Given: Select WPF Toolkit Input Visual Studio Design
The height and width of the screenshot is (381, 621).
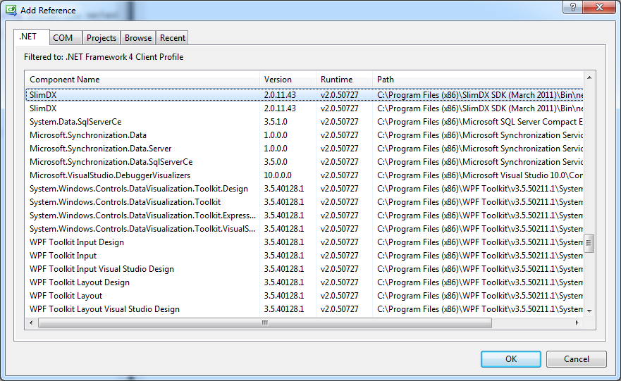Looking at the screenshot, I should pyautogui.click(x=305, y=269).
